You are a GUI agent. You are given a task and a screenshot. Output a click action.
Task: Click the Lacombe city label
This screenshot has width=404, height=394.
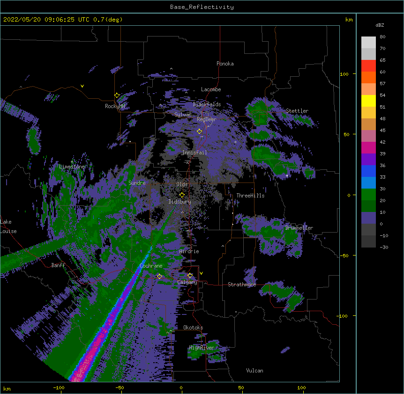(211, 89)
